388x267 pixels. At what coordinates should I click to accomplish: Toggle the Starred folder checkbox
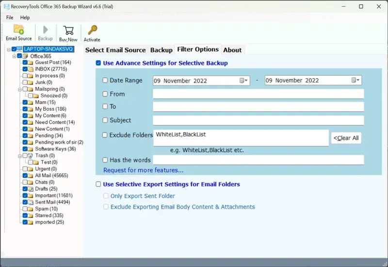25,216
